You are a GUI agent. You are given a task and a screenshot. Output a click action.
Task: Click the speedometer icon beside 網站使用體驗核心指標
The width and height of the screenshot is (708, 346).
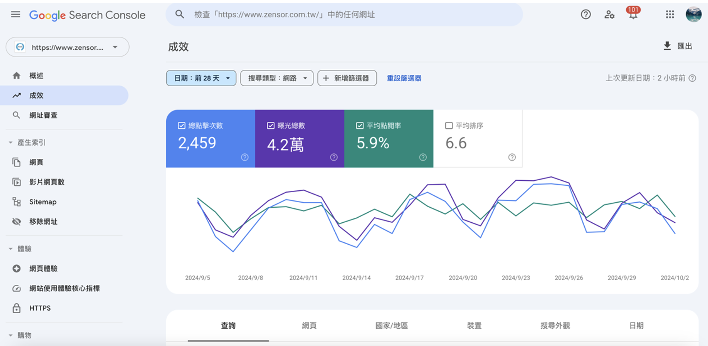[x=16, y=288]
